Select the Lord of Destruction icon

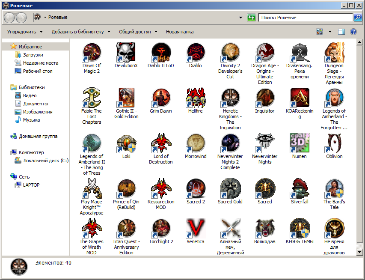coord(161,143)
